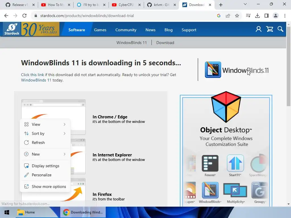The width and height of the screenshot is (291, 218).
Task: Click the scrollbar down arrow
Action: (x=288, y=204)
